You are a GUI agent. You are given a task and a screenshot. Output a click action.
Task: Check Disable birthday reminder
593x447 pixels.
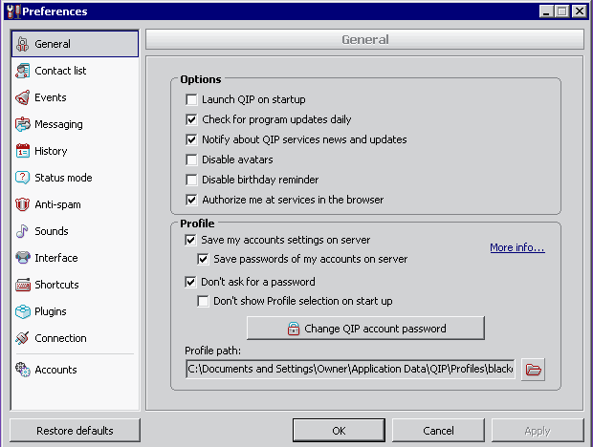pyautogui.click(x=191, y=180)
